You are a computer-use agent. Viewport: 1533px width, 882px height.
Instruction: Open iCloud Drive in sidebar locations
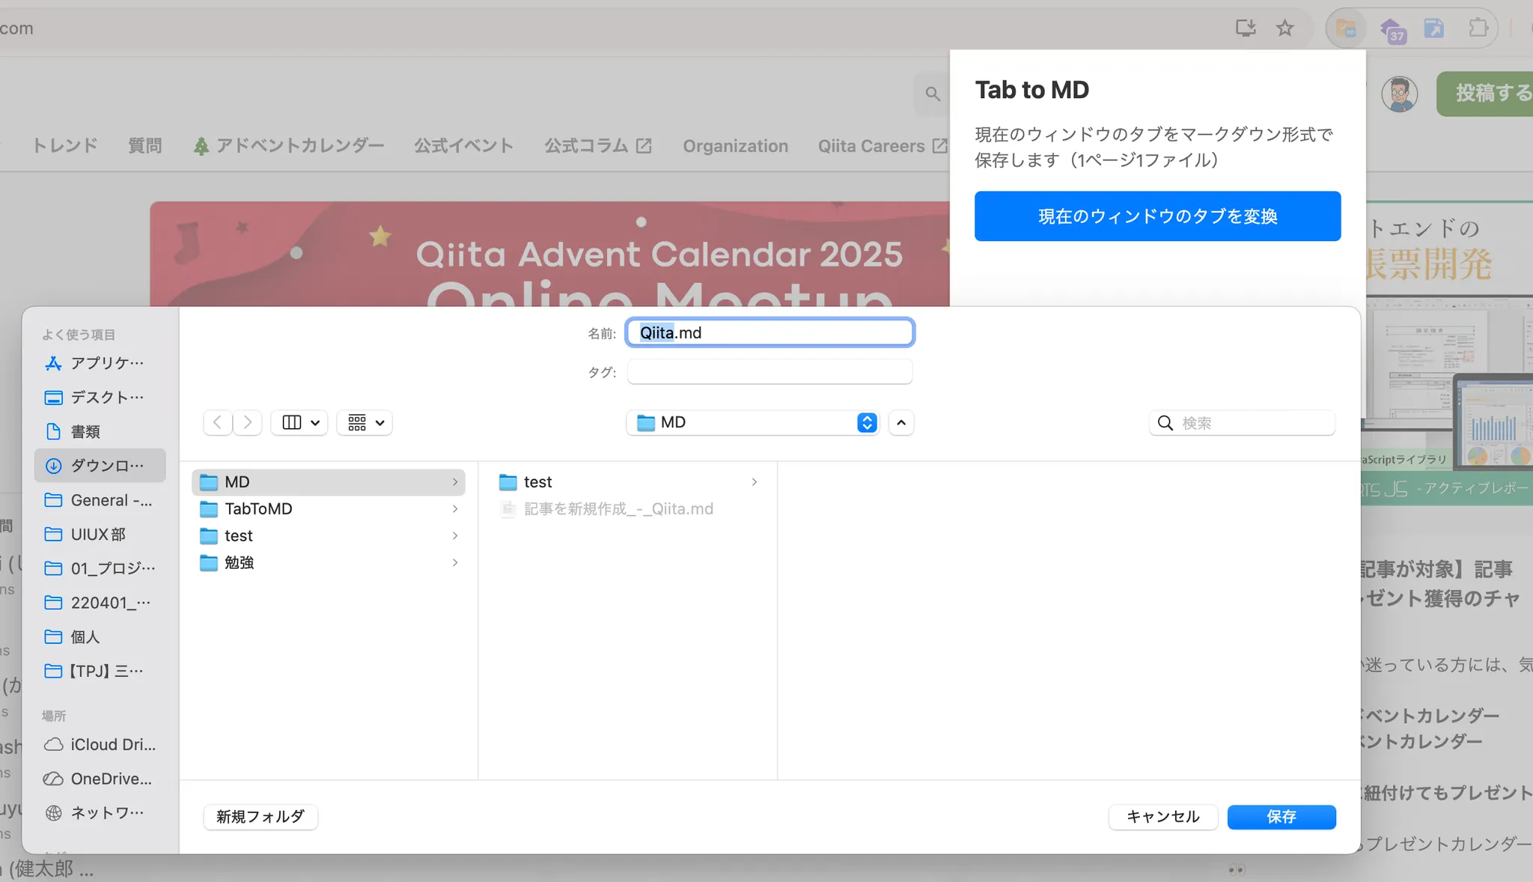(100, 745)
